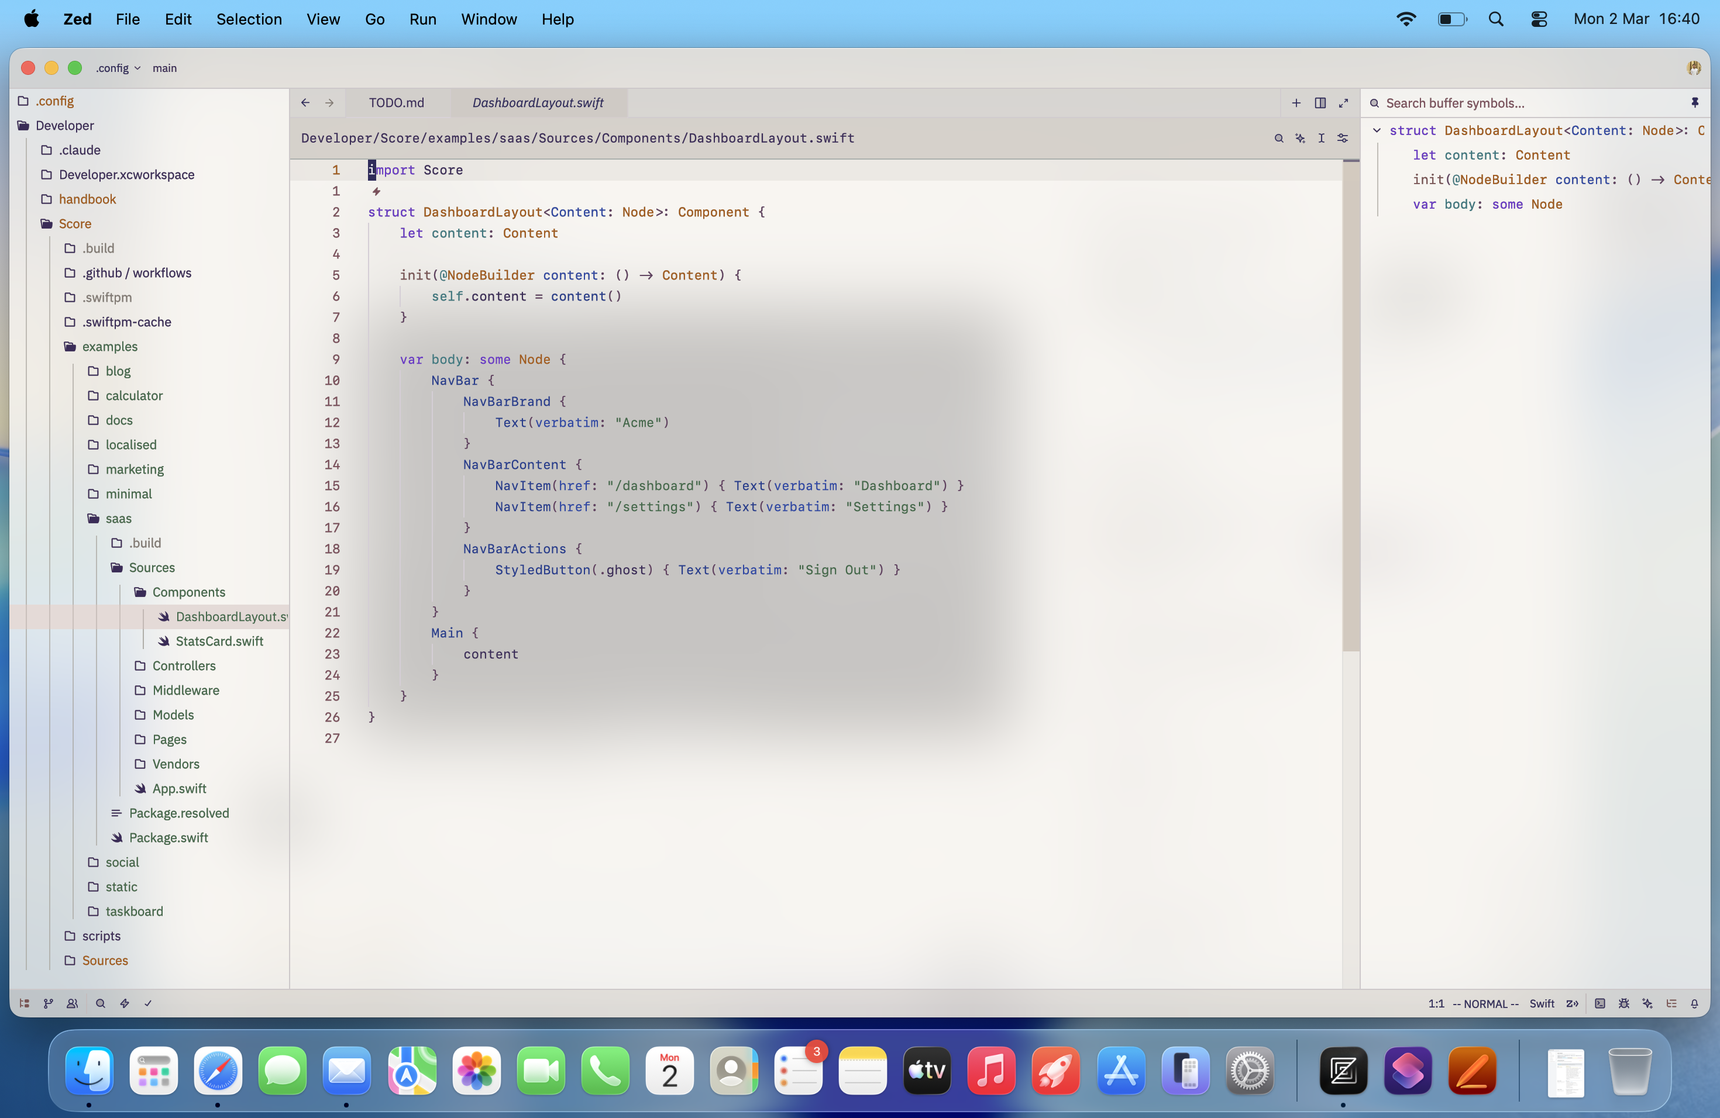Open the collaboration panel icon
1720x1118 pixels.
[73, 1003]
